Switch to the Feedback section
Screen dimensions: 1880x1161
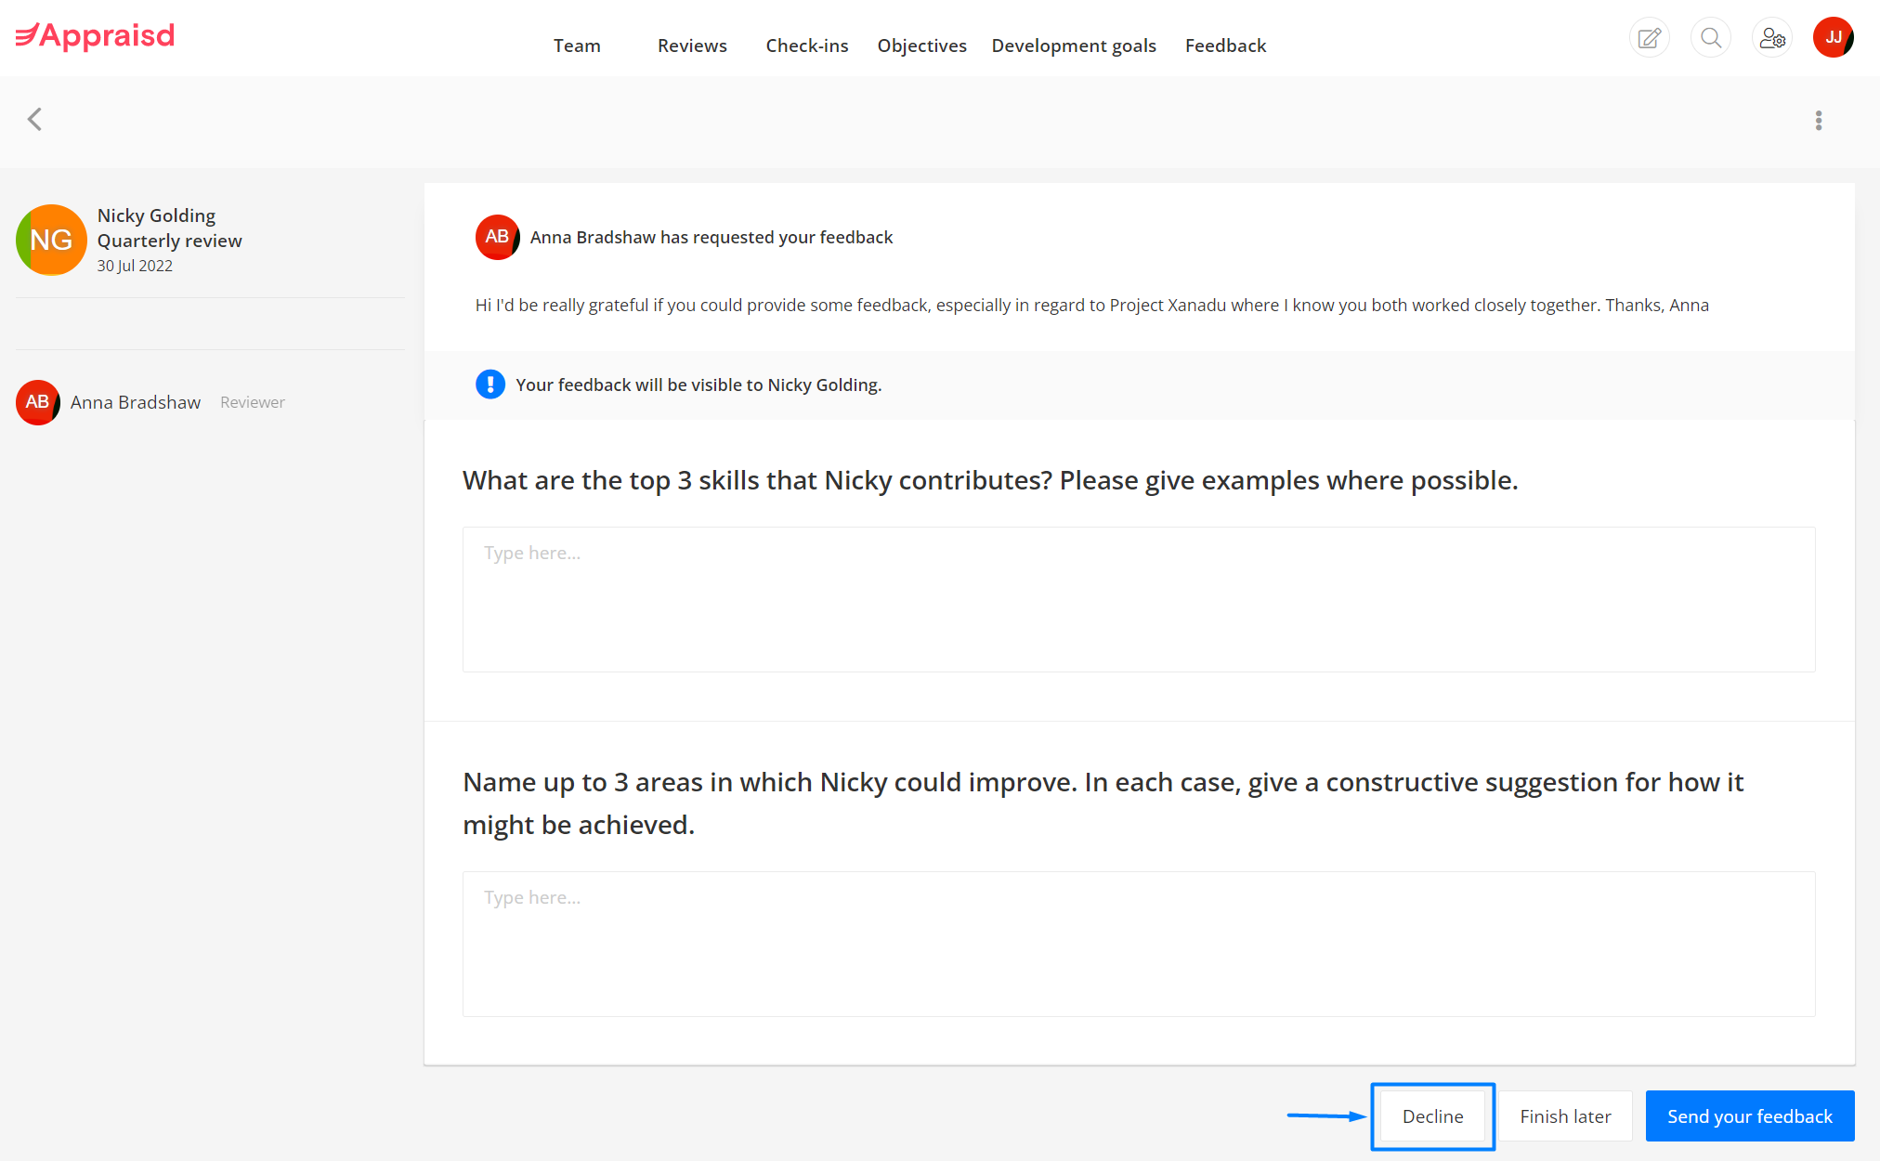[1225, 46]
